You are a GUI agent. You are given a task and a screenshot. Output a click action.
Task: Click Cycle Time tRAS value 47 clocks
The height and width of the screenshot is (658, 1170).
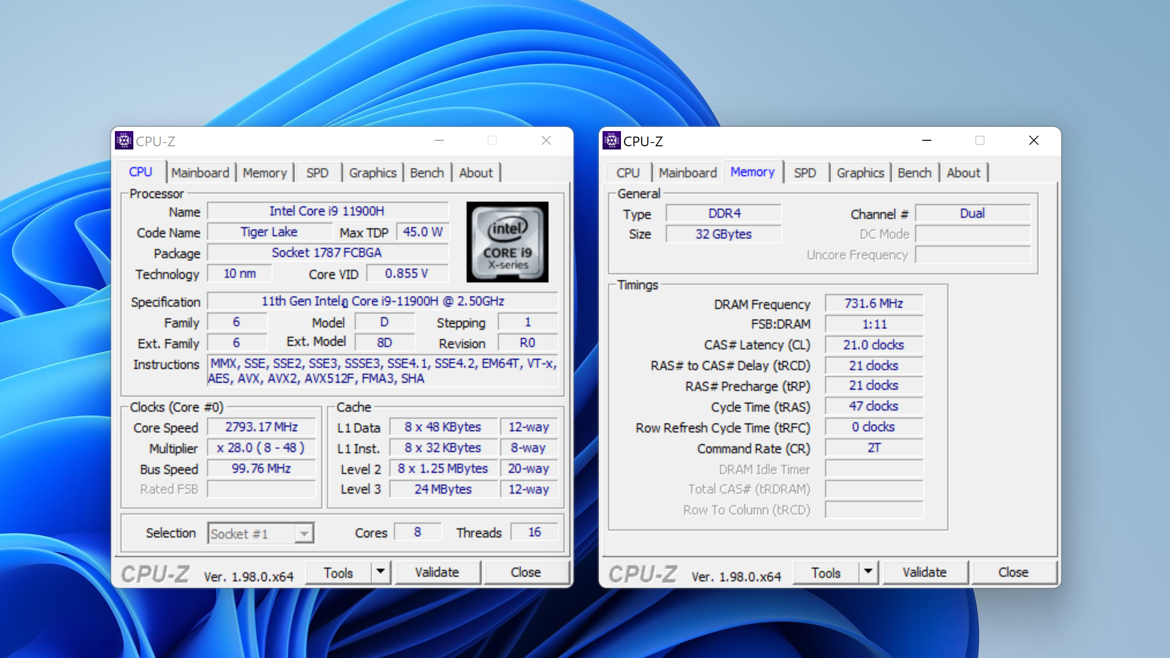[874, 406]
